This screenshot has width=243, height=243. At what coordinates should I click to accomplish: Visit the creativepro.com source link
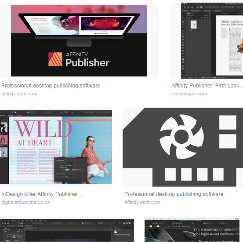(189, 94)
